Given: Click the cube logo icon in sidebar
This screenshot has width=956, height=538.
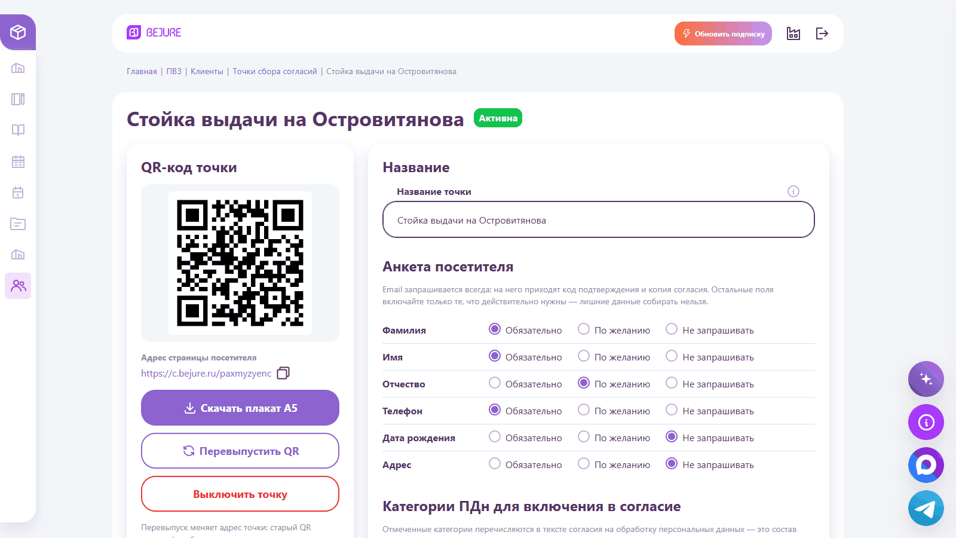Looking at the screenshot, I should [18, 32].
